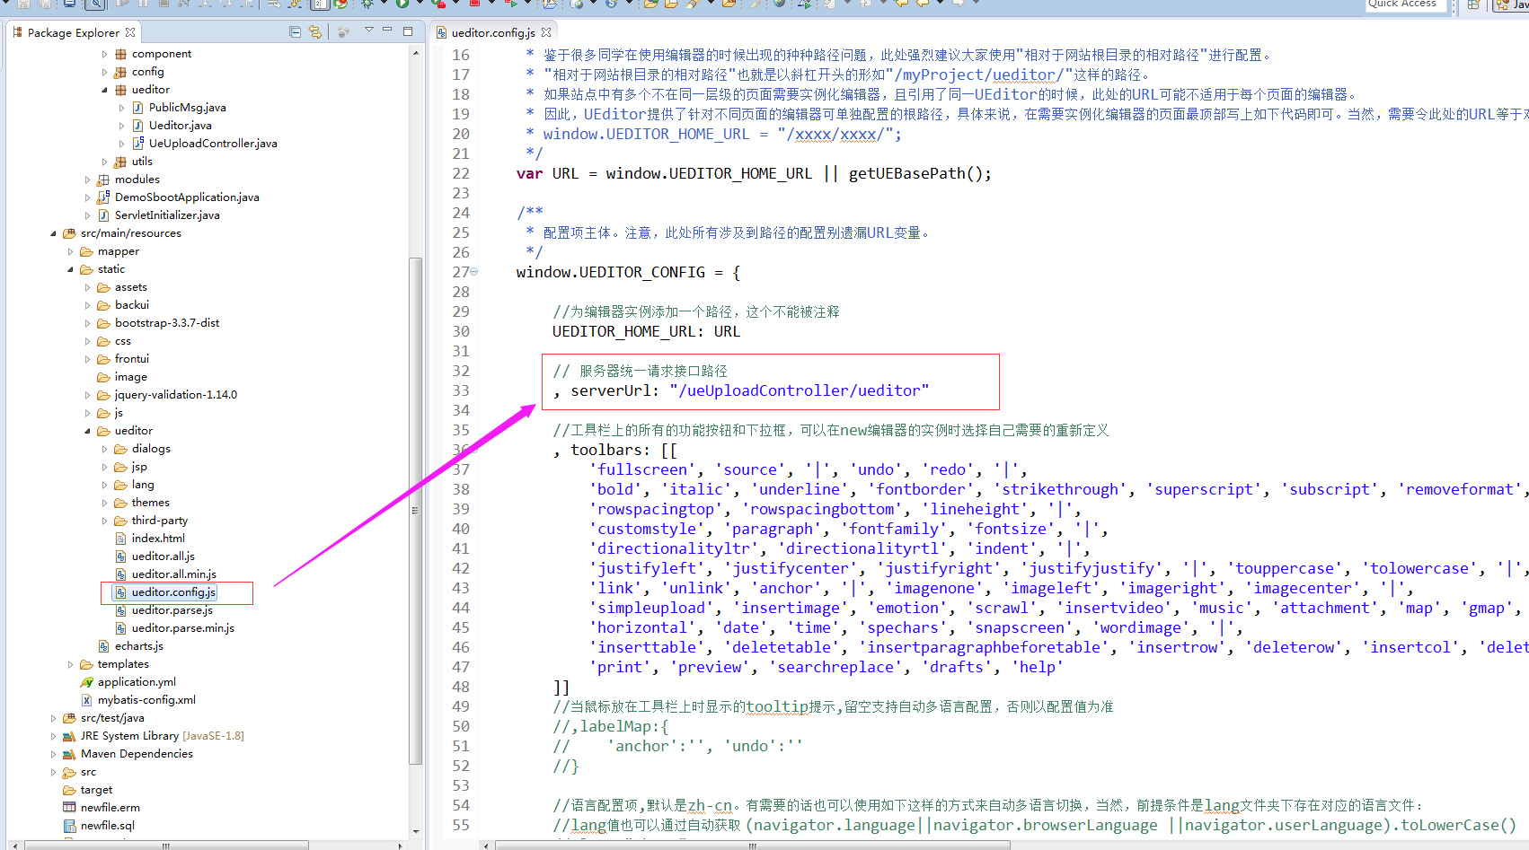The height and width of the screenshot is (850, 1529).
Task: Select UeUploadController.java in the tree
Action: pyautogui.click(x=213, y=144)
